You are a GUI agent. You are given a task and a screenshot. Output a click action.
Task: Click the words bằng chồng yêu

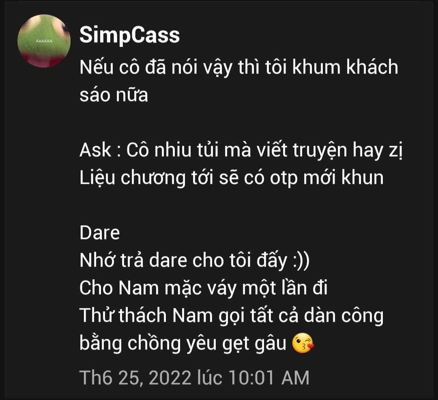(x=148, y=343)
